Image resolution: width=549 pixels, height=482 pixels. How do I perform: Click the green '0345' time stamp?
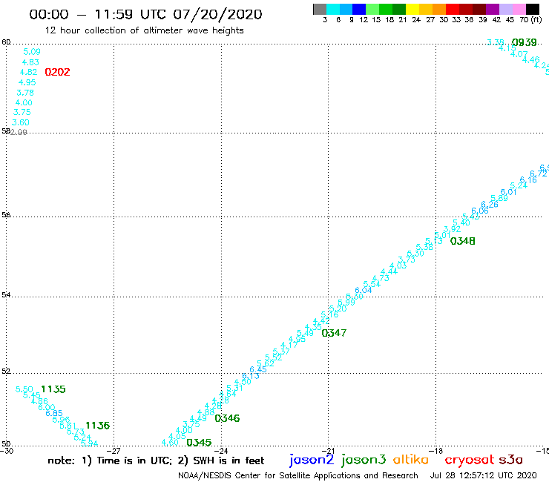click(x=200, y=443)
